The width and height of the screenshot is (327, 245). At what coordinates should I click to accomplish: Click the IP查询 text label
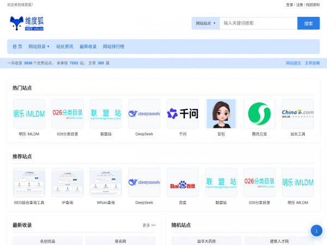click(x=68, y=203)
